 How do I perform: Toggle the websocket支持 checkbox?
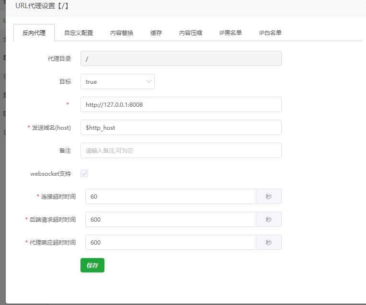(x=84, y=174)
